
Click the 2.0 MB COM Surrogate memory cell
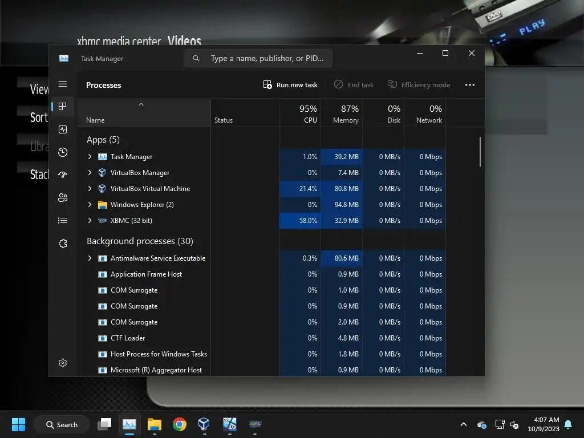pos(342,322)
